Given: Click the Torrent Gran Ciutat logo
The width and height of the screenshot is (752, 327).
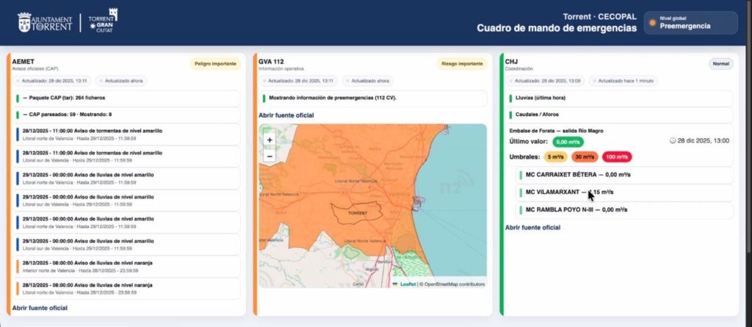Looking at the screenshot, I should (x=103, y=21).
